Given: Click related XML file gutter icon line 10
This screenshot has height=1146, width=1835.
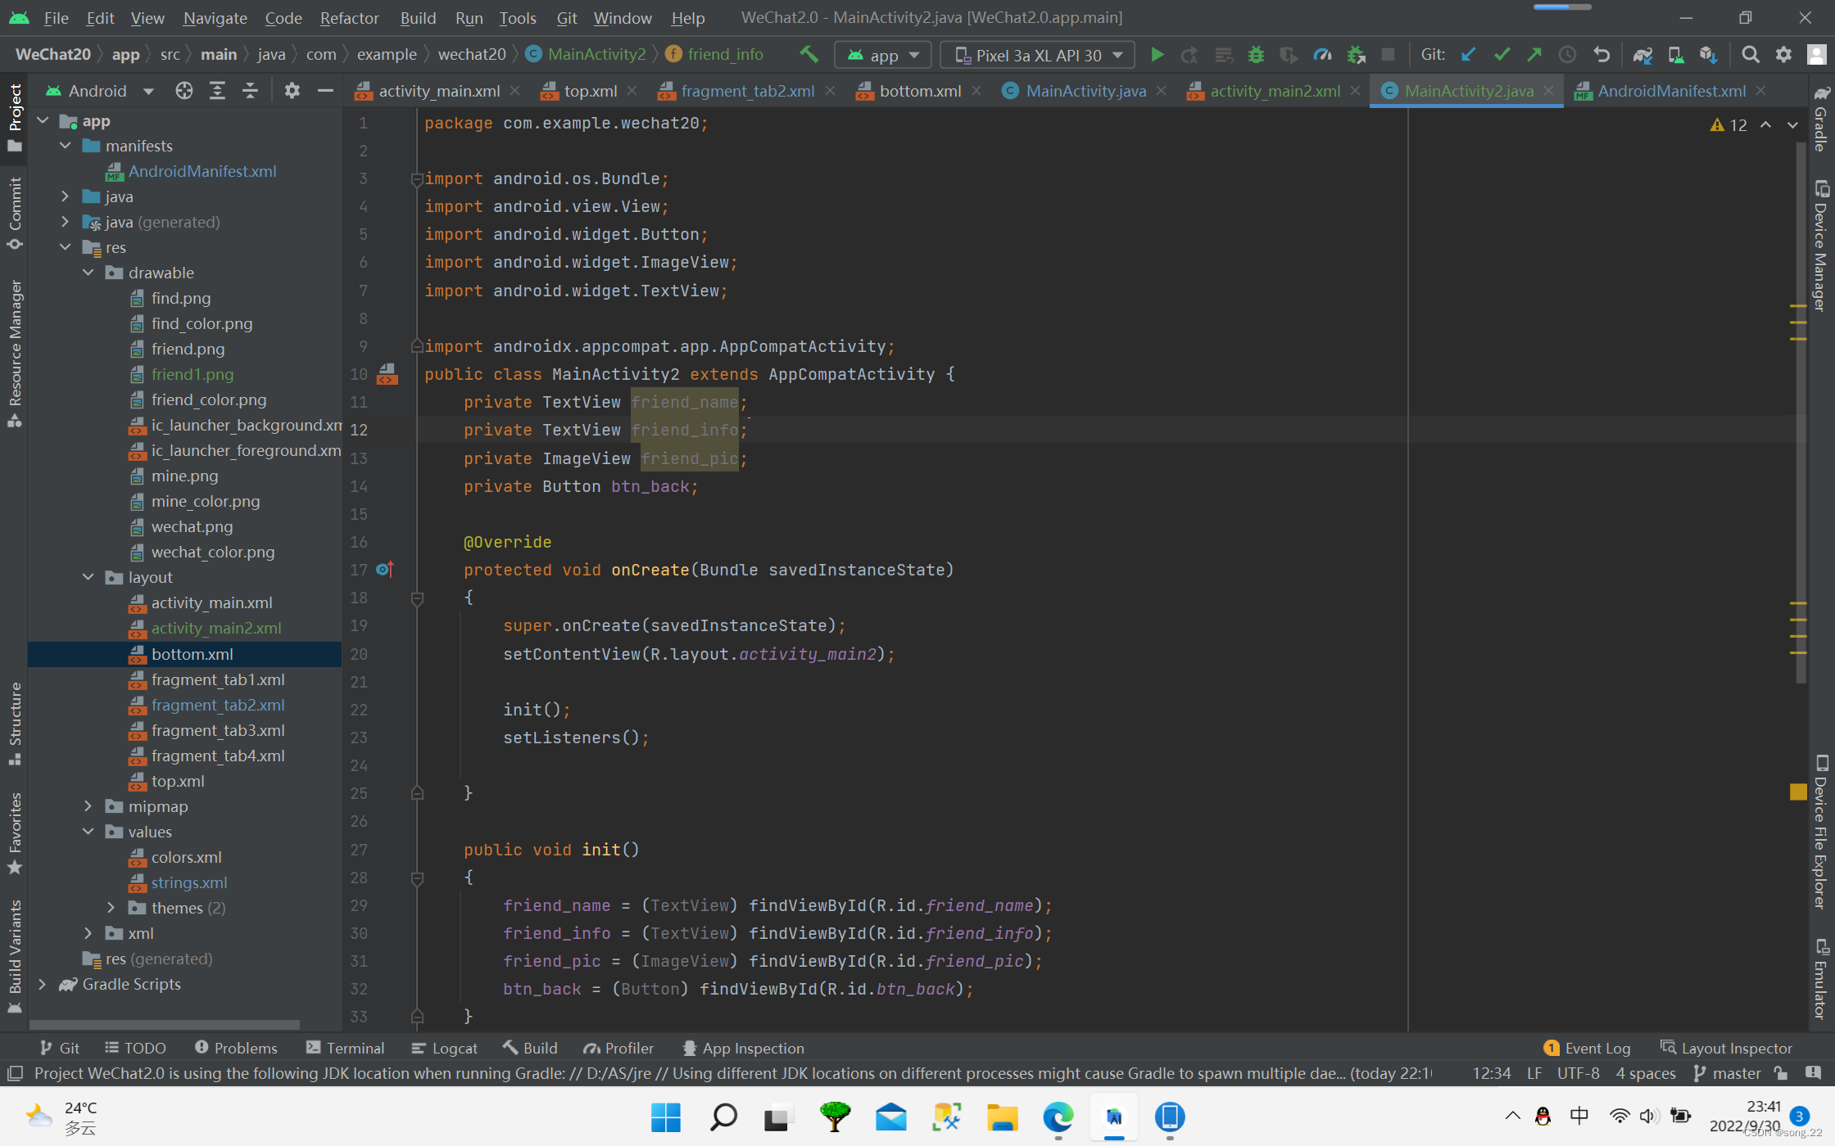Looking at the screenshot, I should pos(387,375).
